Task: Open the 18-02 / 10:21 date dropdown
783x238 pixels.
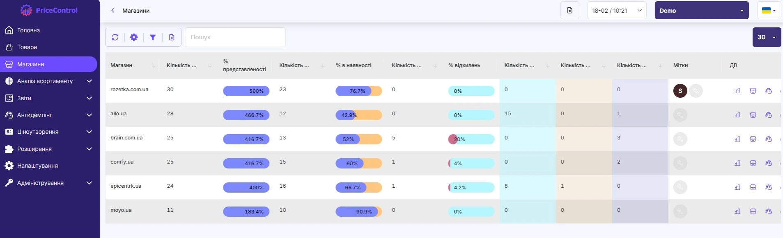Action: click(617, 10)
